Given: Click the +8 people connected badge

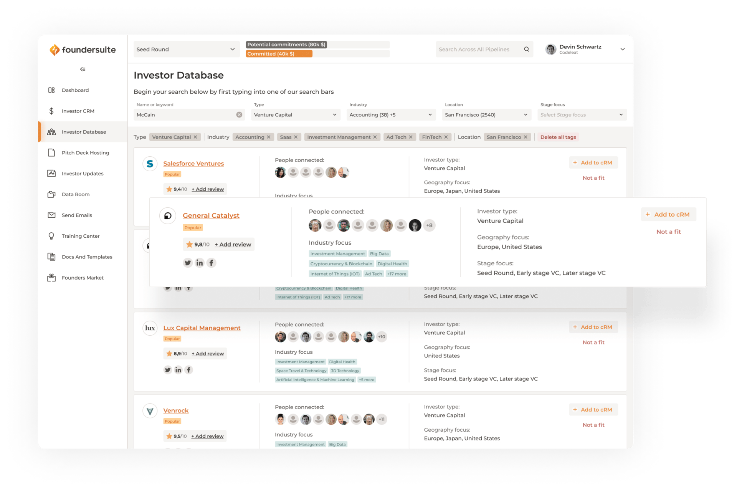Looking at the screenshot, I should (x=429, y=225).
